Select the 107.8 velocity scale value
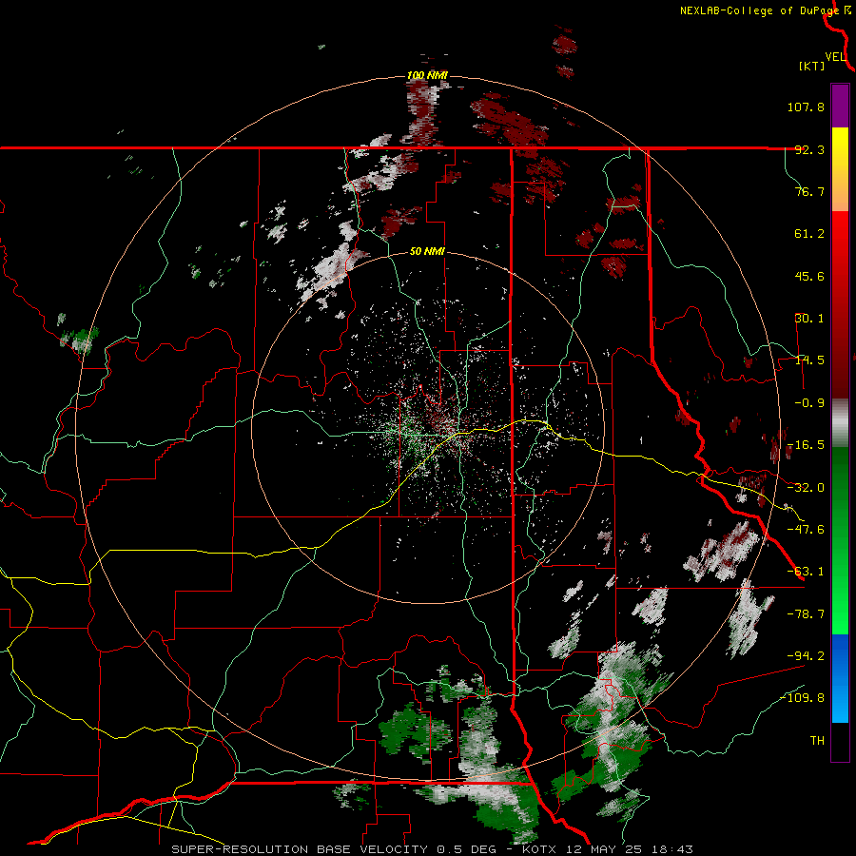Screen dimensions: 856x856 coord(806,107)
